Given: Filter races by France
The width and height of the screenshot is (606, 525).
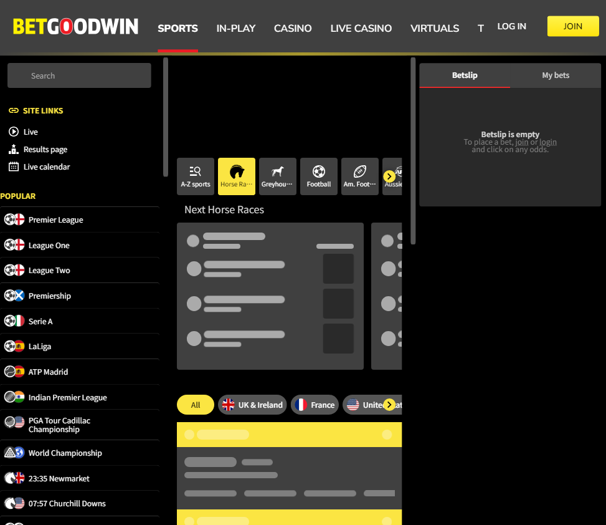Looking at the screenshot, I should click(315, 405).
